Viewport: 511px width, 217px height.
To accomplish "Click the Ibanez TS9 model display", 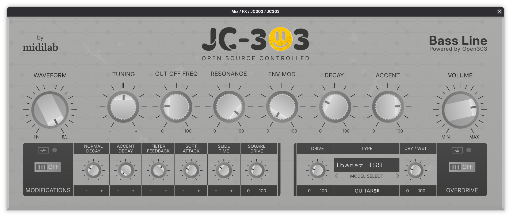I will coord(367,165).
